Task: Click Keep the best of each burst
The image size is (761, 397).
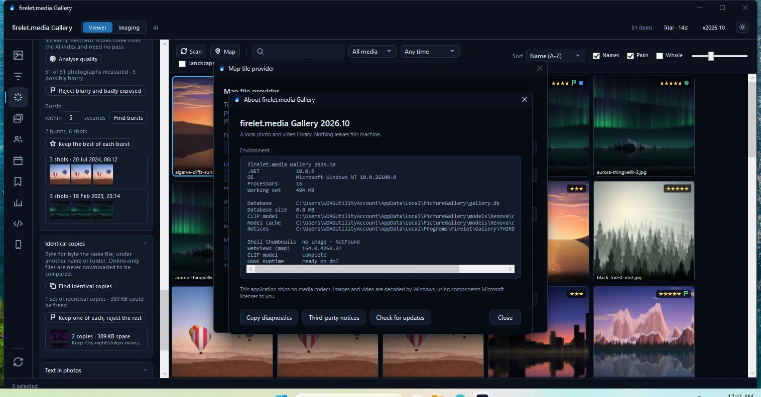Action: (89, 144)
